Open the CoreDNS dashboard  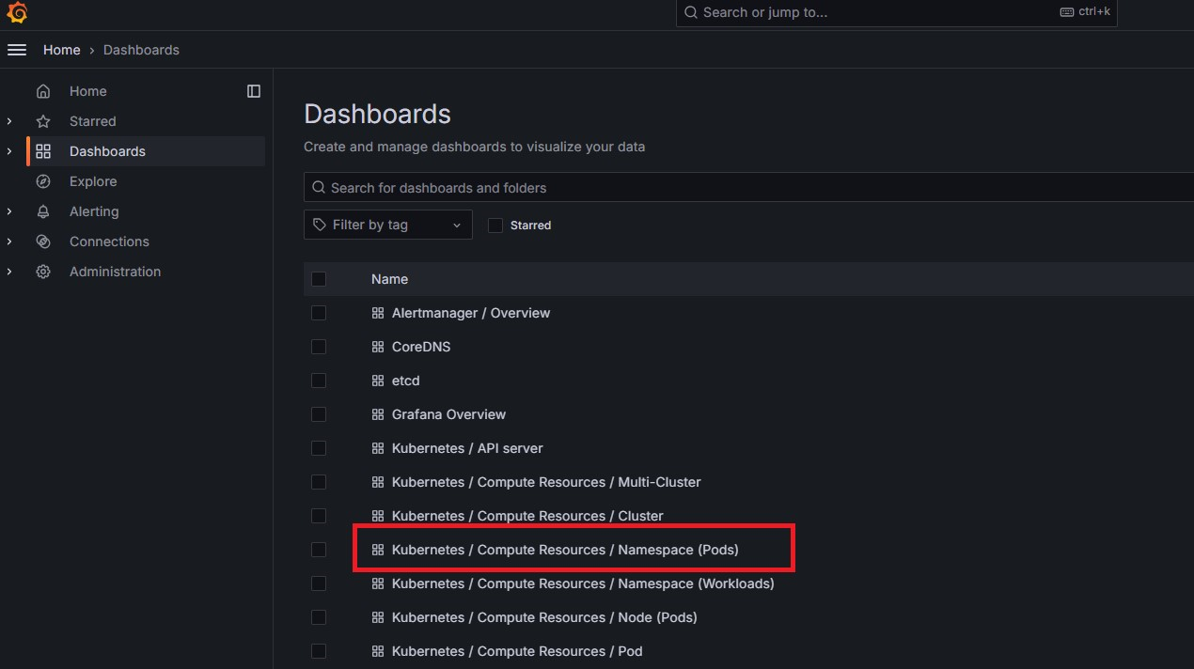click(x=421, y=347)
